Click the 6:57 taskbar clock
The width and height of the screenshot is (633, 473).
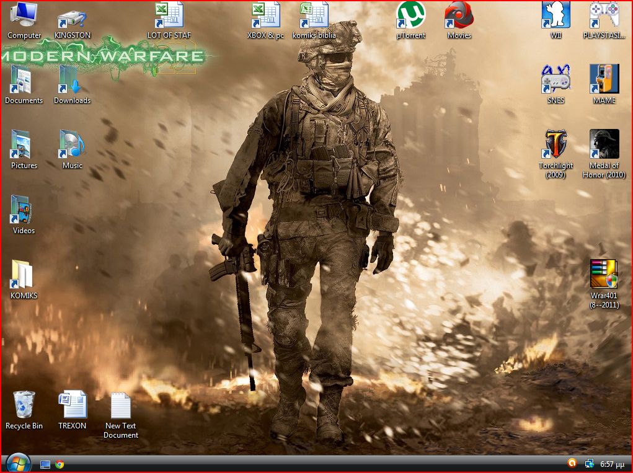pyautogui.click(x=612, y=464)
